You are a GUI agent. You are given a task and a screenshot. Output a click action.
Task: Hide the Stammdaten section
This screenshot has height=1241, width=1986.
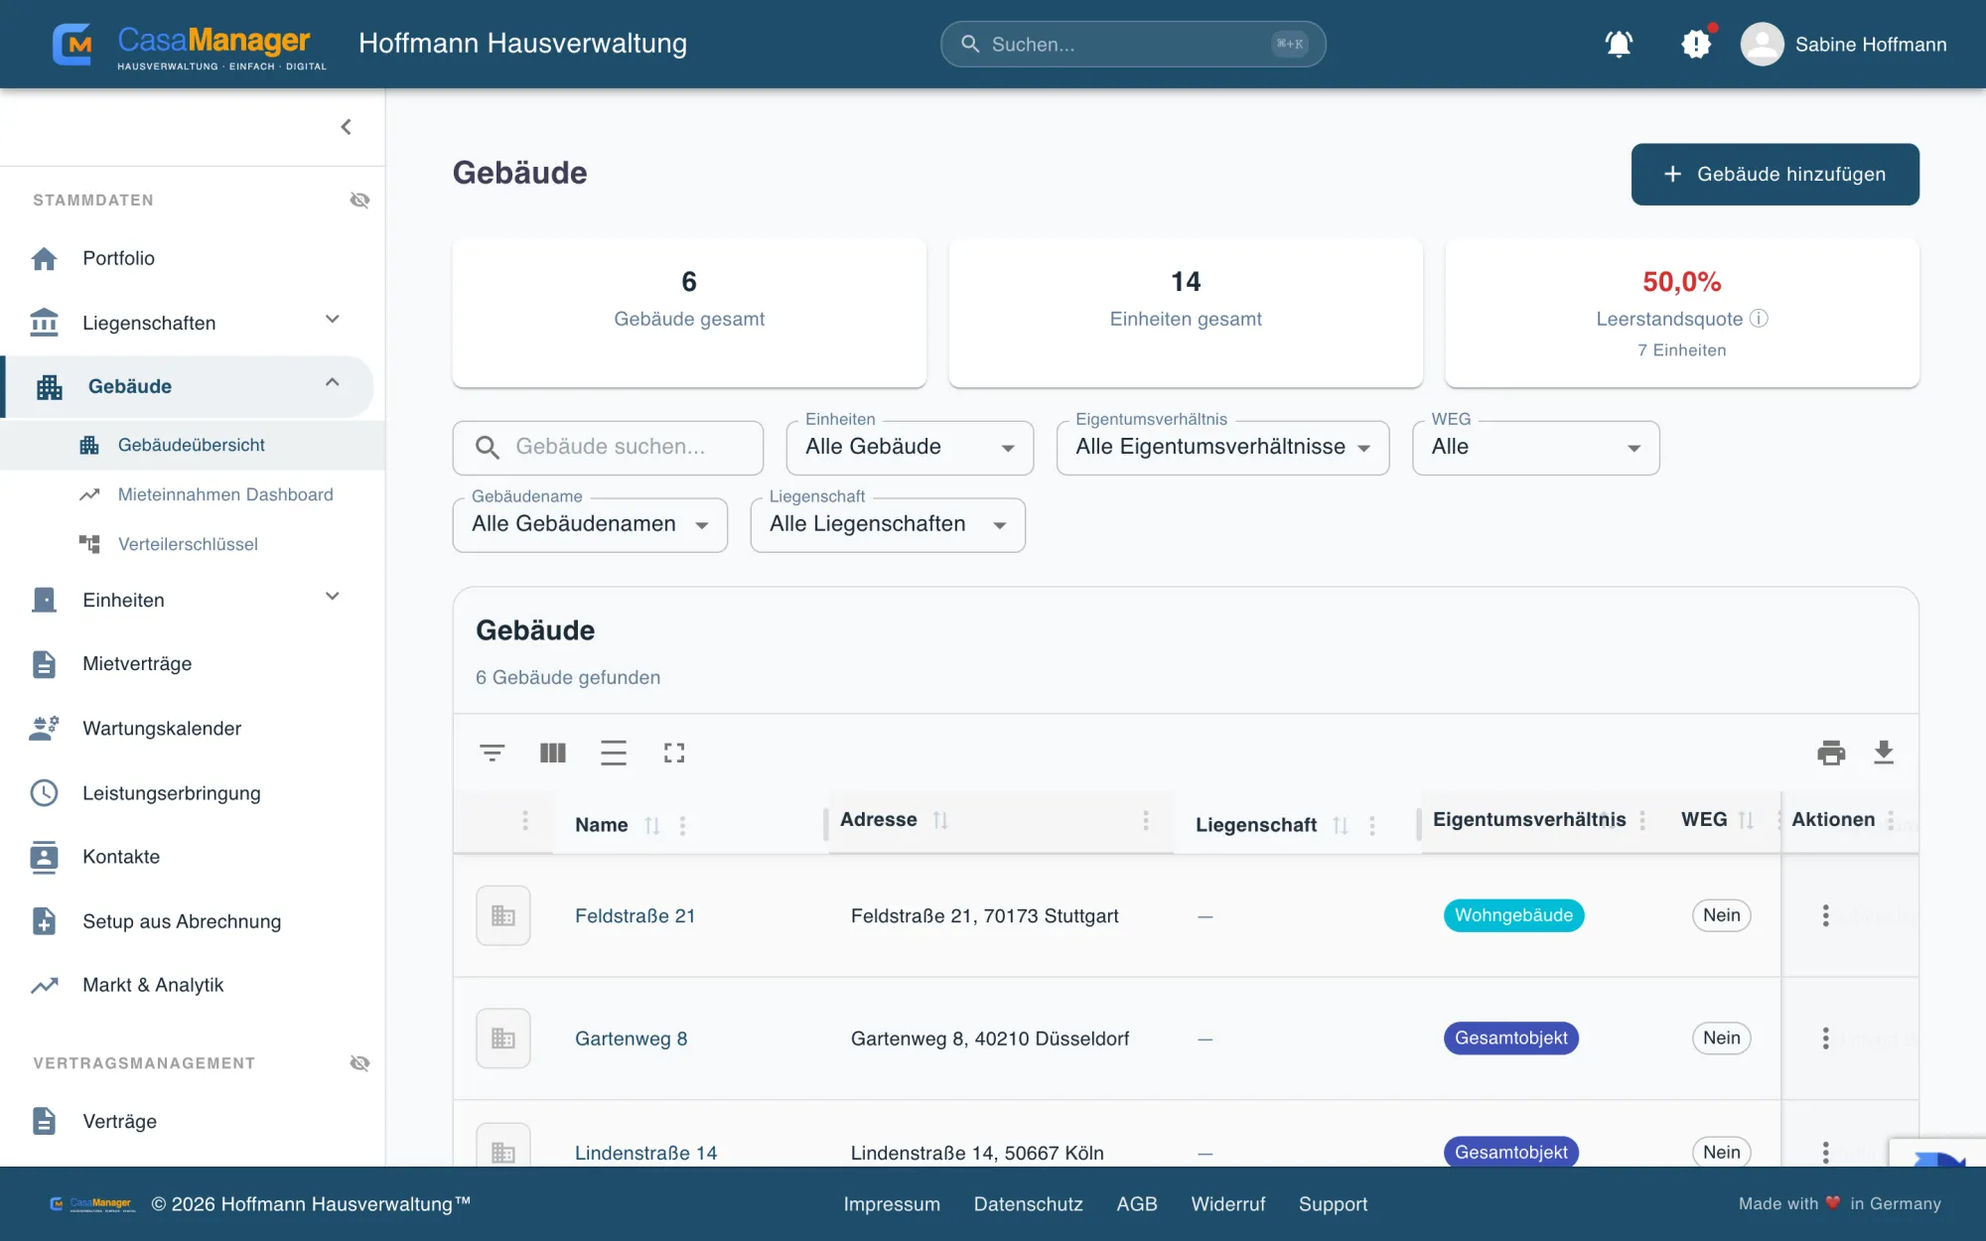359,201
